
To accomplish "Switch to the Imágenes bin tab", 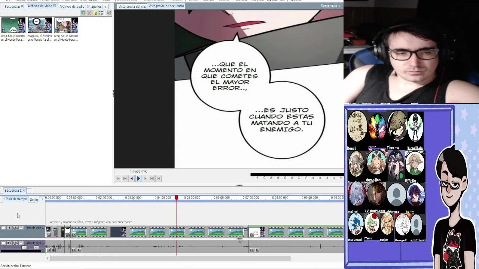I will click(94, 6).
